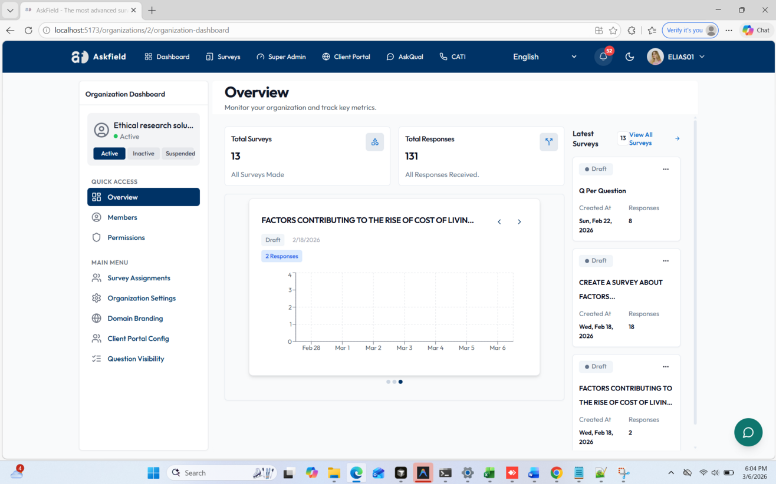The width and height of the screenshot is (776, 484).
Task: Open the Surveys section icon
Action: pos(208,57)
